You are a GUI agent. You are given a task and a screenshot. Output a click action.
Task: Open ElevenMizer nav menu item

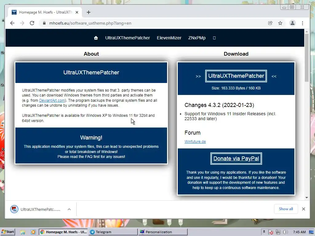click(169, 38)
